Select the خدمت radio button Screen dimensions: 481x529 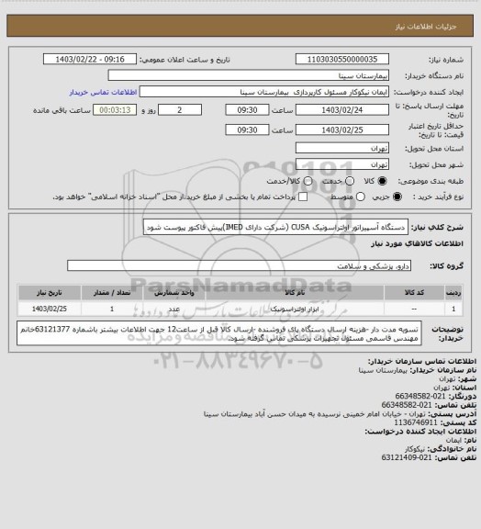(x=350, y=181)
